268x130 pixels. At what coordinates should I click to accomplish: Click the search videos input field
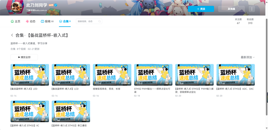(x=89, y=21)
